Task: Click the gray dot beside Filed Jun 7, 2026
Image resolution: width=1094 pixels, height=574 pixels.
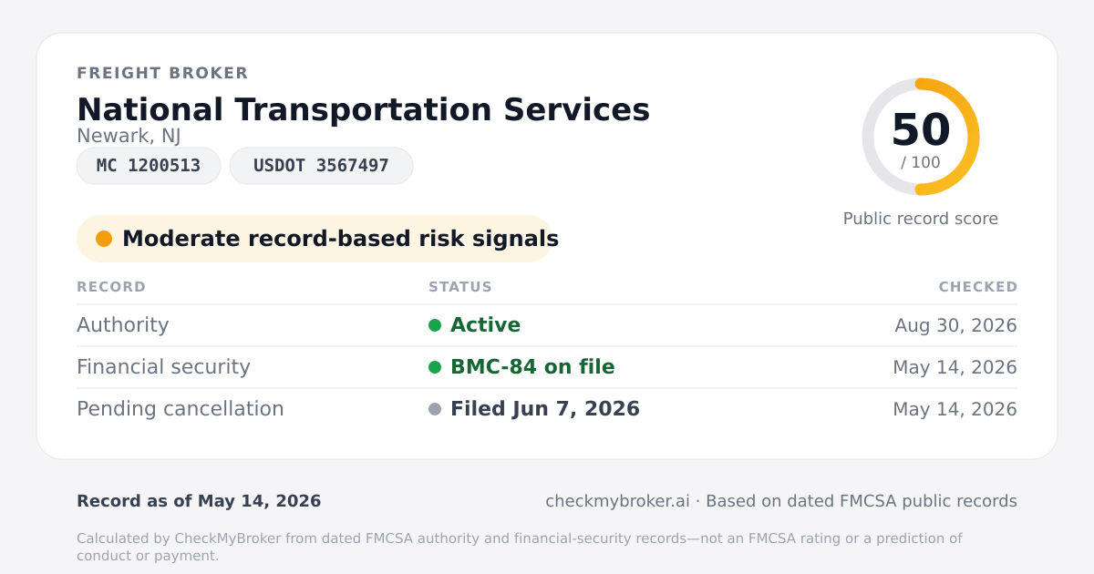Action: 435,409
